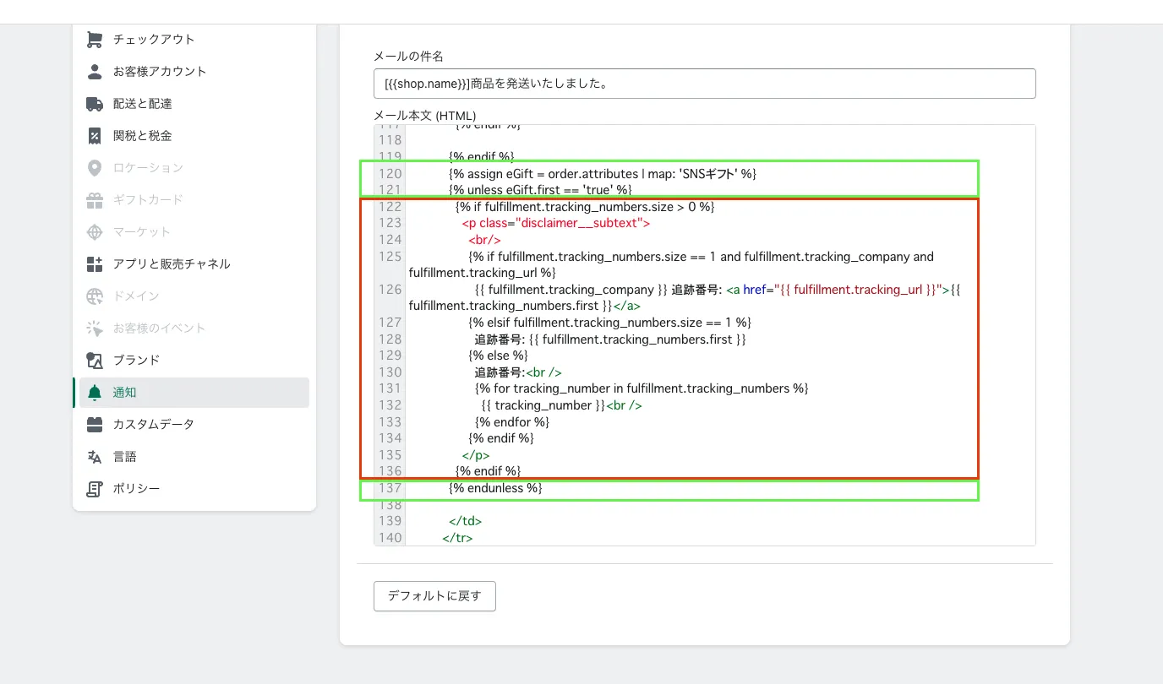Select 言語 in the settings sidebar
The height and width of the screenshot is (684, 1163).
click(x=125, y=457)
